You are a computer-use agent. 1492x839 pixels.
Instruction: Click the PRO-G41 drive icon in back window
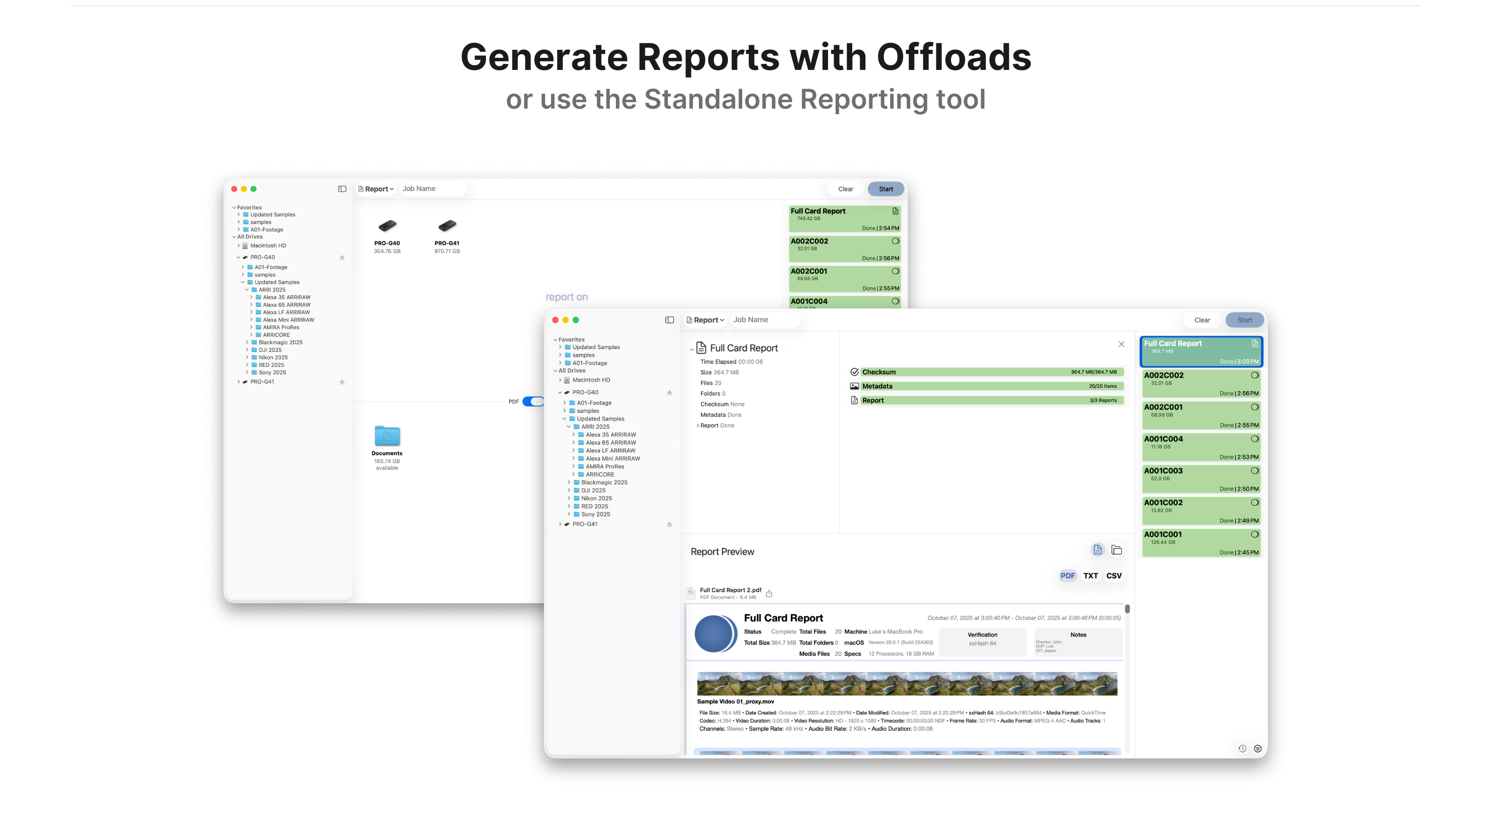[x=447, y=226]
